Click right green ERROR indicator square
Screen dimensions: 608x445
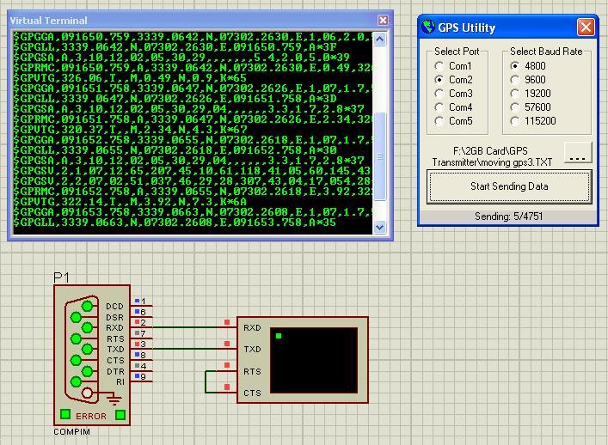point(120,415)
